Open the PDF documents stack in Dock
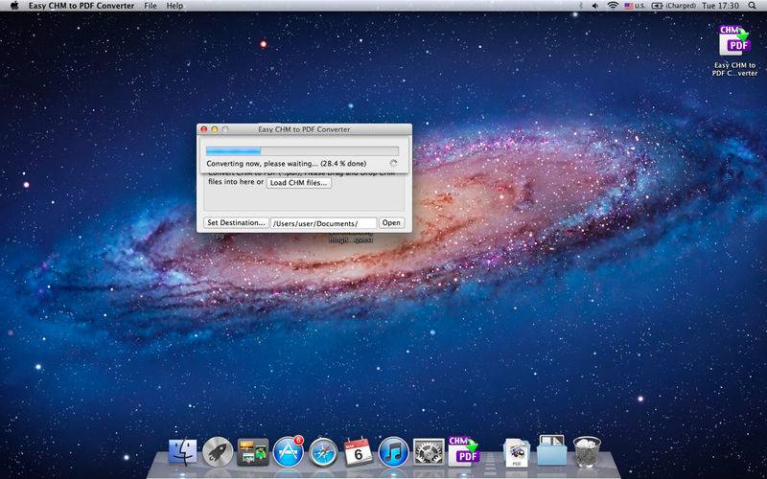The image size is (767, 479). [x=517, y=452]
